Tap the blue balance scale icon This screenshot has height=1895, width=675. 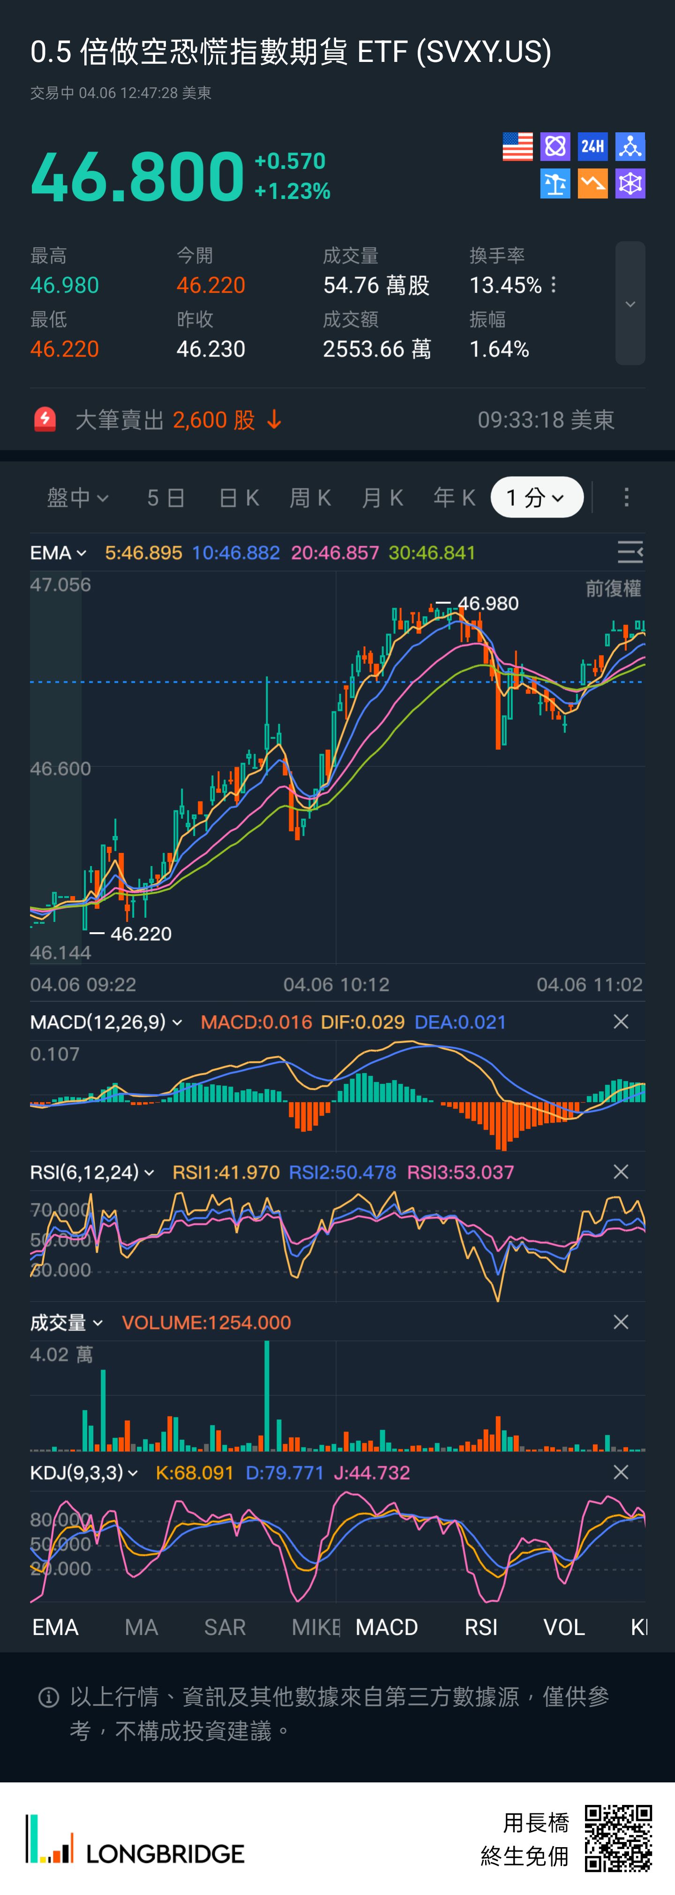click(555, 184)
